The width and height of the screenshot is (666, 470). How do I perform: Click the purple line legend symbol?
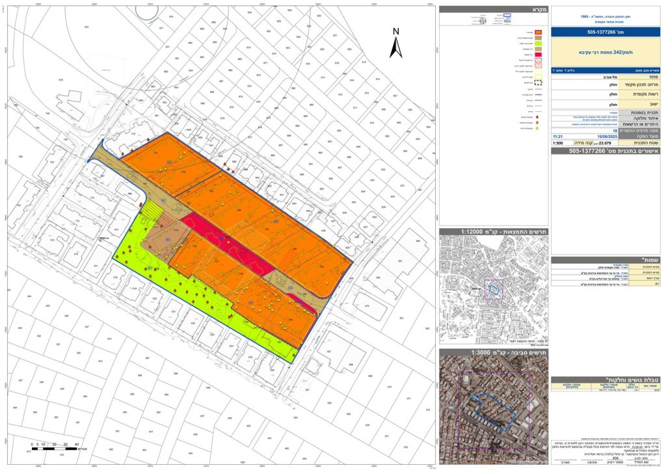pos(538,94)
